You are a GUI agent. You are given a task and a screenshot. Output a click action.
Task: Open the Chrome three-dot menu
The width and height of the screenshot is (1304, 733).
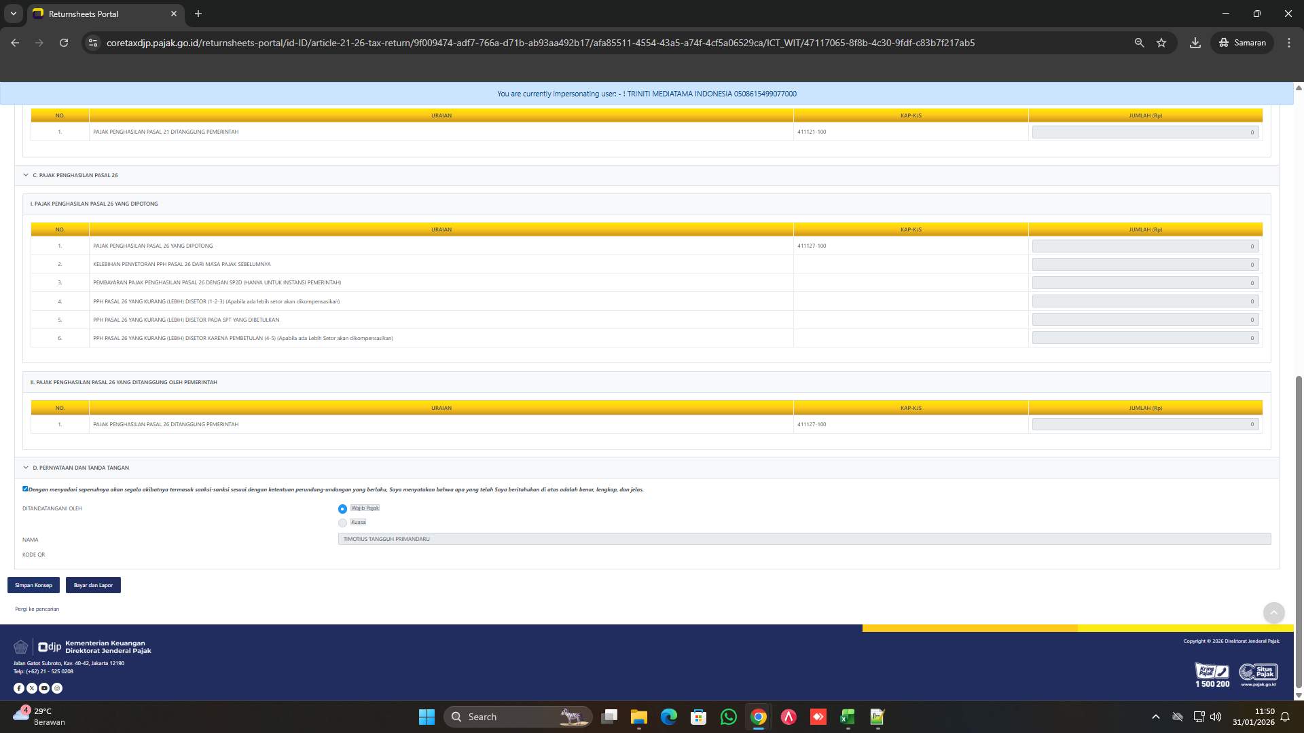tap(1289, 42)
